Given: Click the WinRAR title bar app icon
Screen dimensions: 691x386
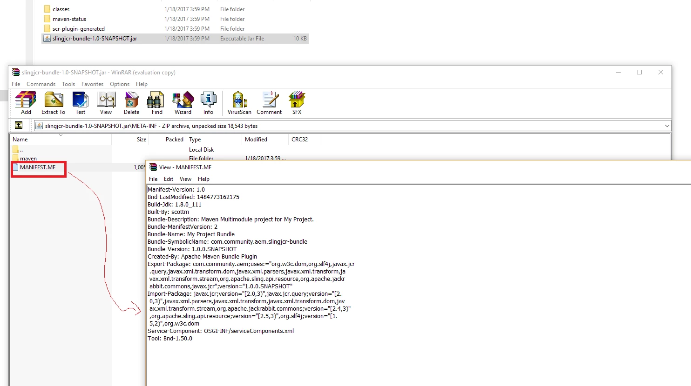Looking at the screenshot, I should (x=16, y=72).
